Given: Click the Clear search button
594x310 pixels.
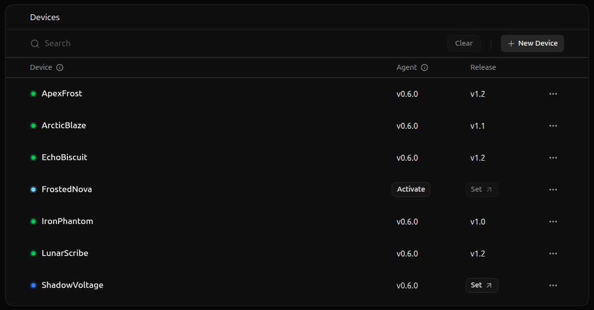Looking at the screenshot, I should click(464, 43).
